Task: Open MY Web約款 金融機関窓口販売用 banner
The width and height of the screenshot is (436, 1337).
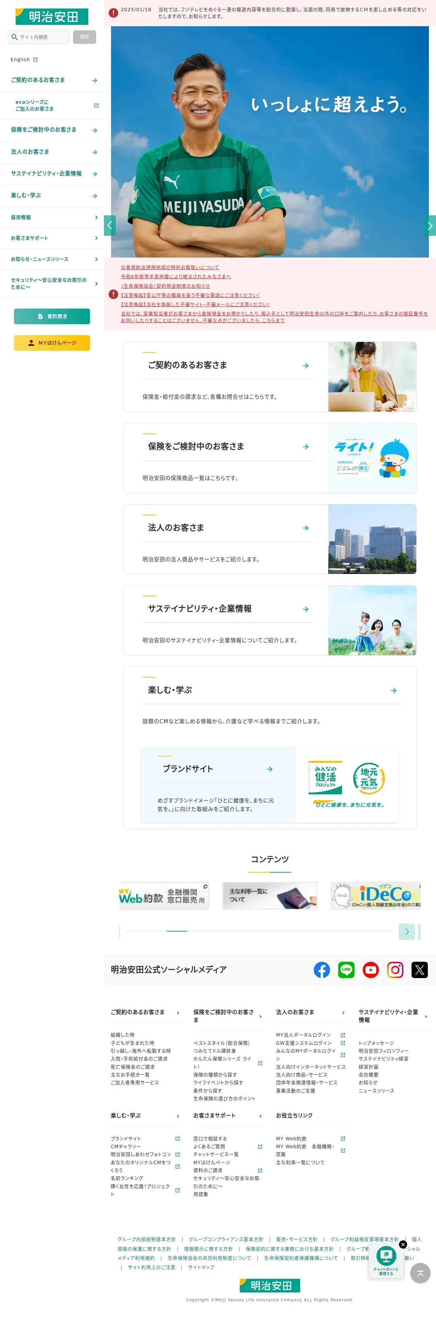Action: [164, 896]
